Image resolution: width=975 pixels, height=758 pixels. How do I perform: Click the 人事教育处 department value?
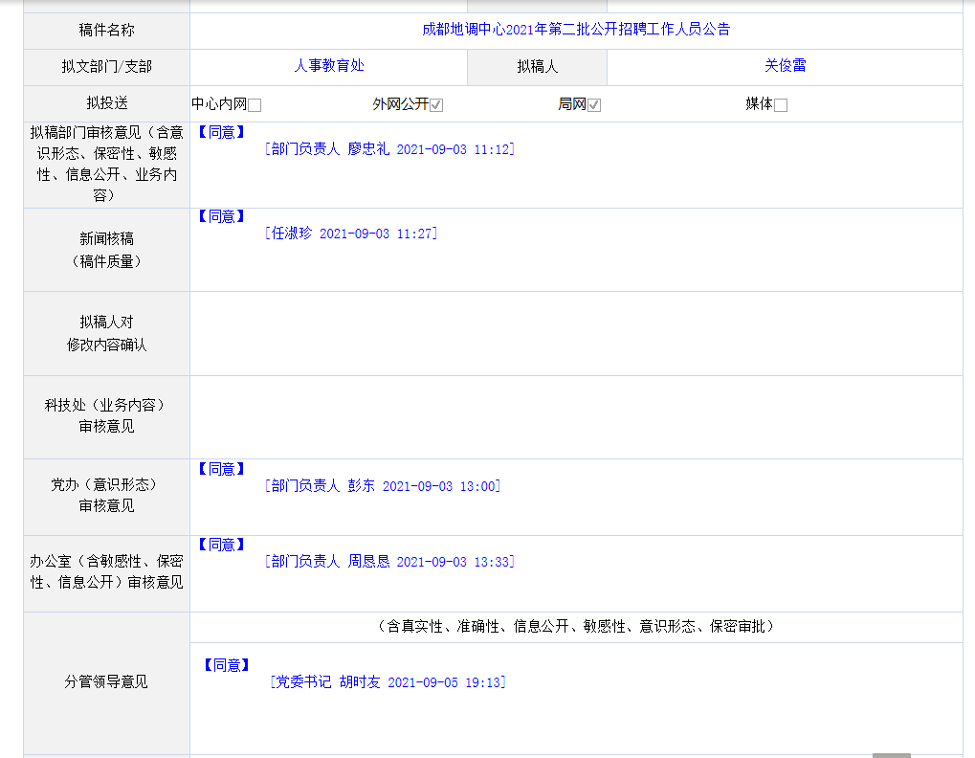point(329,66)
